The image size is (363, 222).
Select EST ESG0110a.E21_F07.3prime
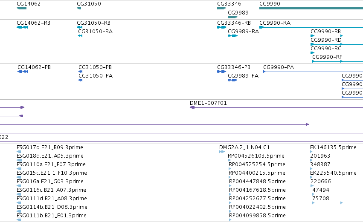tap(51, 164)
